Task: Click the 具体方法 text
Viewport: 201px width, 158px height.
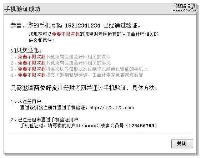Action: click(x=145, y=88)
